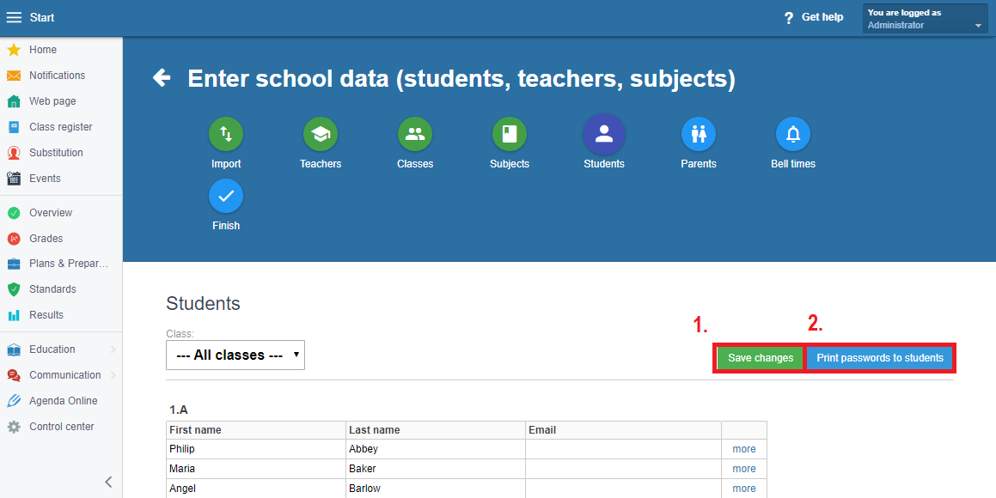
Task: Click the more link for Angel Barlow
Action: pos(744,489)
